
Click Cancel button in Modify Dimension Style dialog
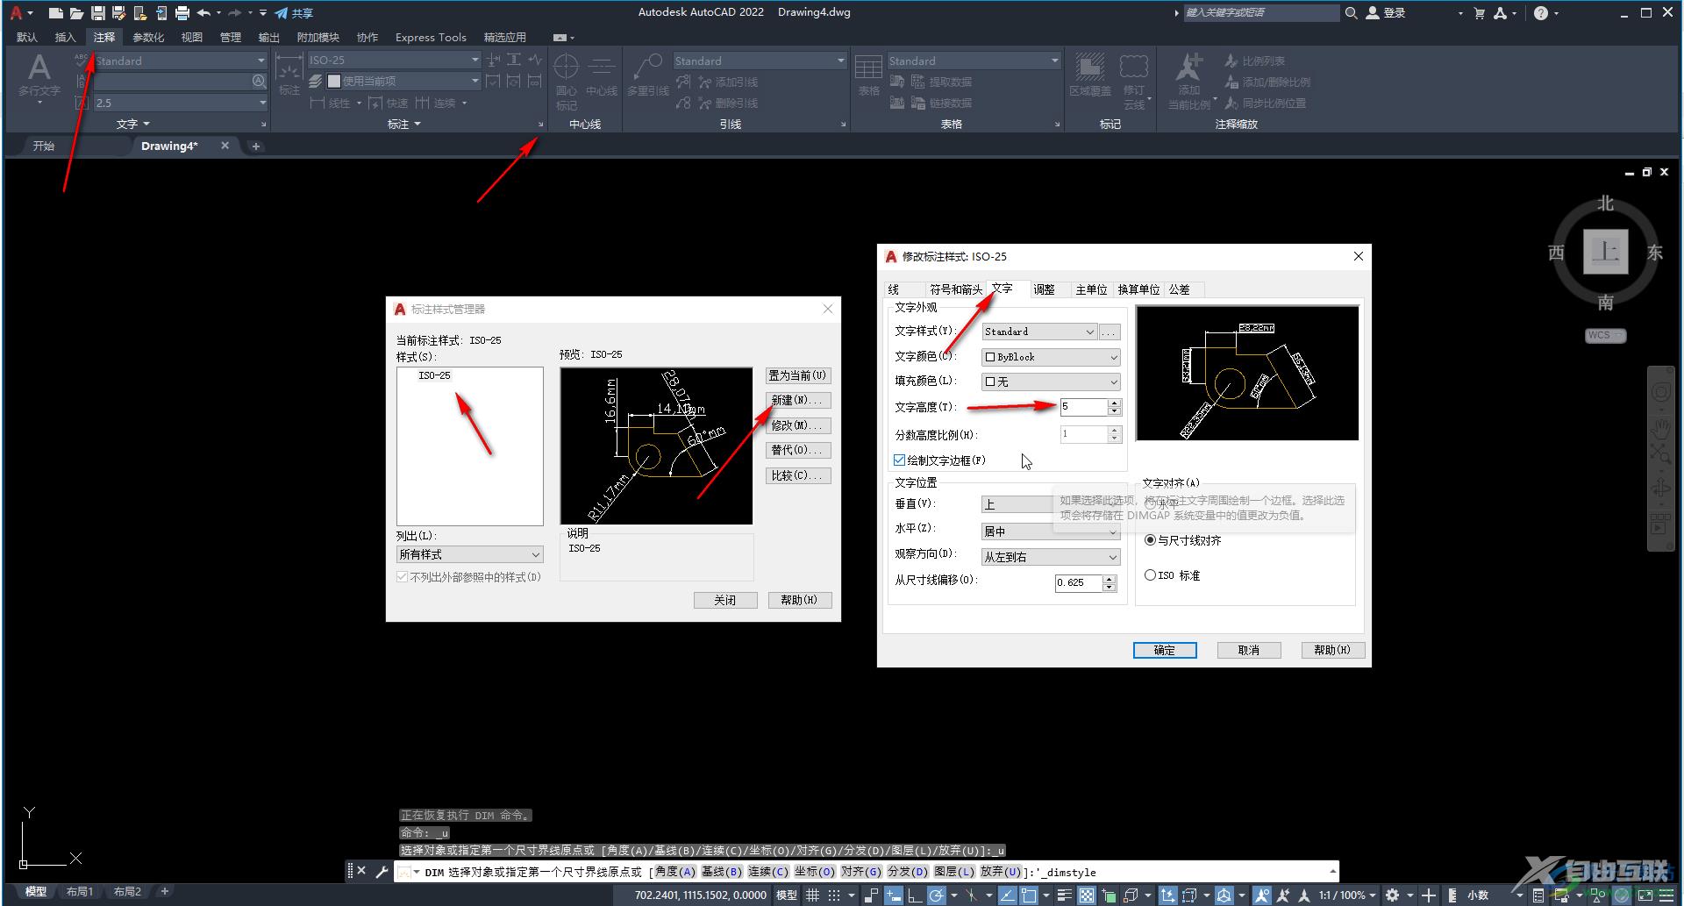tap(1249, 650)
